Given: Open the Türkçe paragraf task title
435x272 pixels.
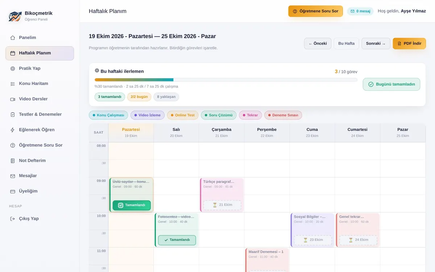Looking at the screenshot, I should point(219,182).
